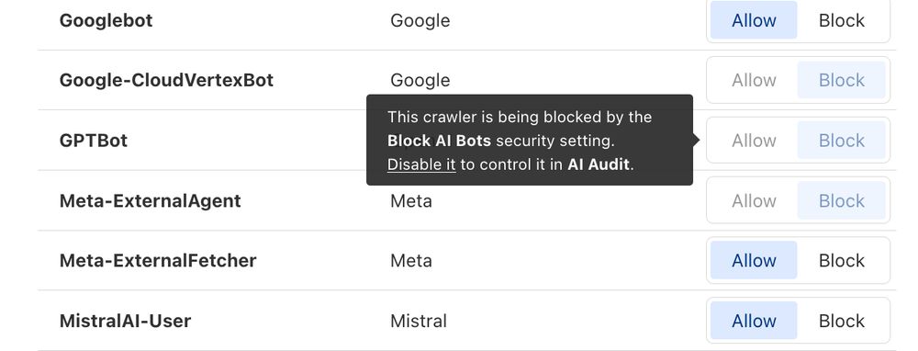Block the Google-CloudVertexBot crawler
The width and height of the screenshot is (918, 351).
pos(841,80)
